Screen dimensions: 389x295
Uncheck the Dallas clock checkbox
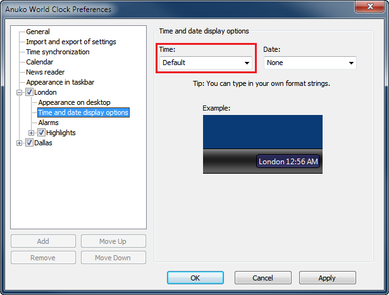[x=29, y=143]
